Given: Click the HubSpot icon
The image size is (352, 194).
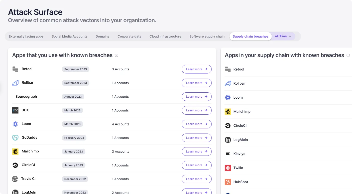Looking at the screenshot, I should (228, 182).
